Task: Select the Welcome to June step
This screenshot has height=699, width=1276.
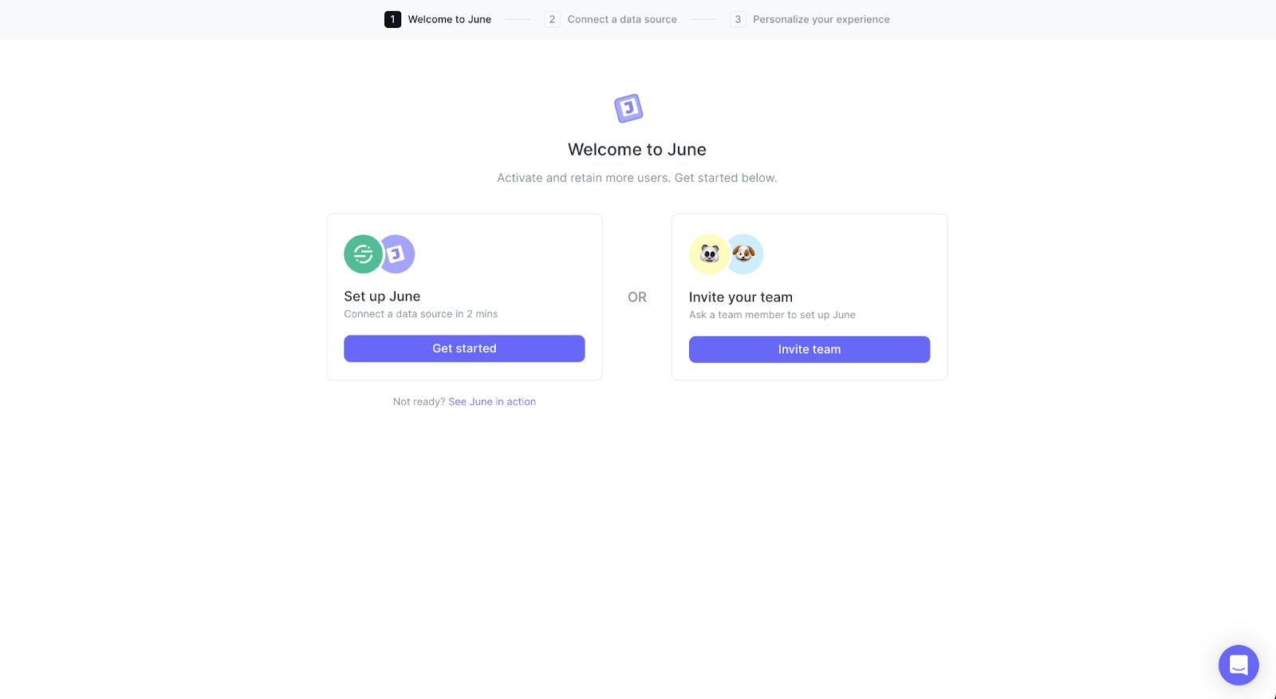Action: click(450, 19)
